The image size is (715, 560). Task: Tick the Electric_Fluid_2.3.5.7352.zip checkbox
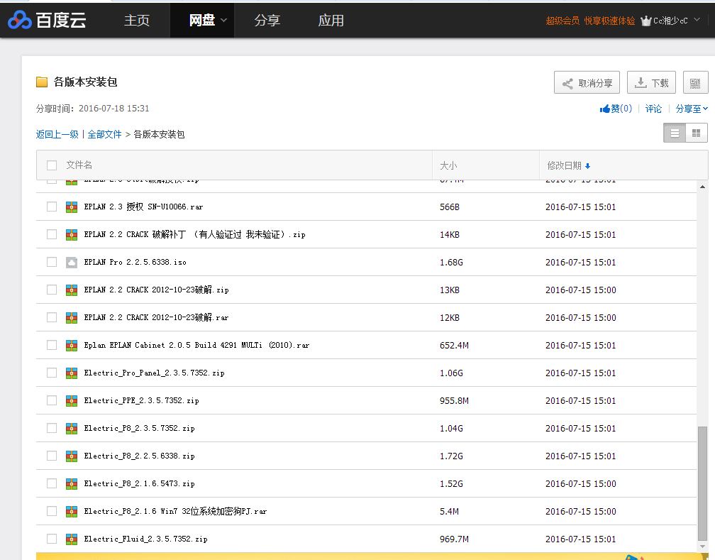[x=52, y=539]
